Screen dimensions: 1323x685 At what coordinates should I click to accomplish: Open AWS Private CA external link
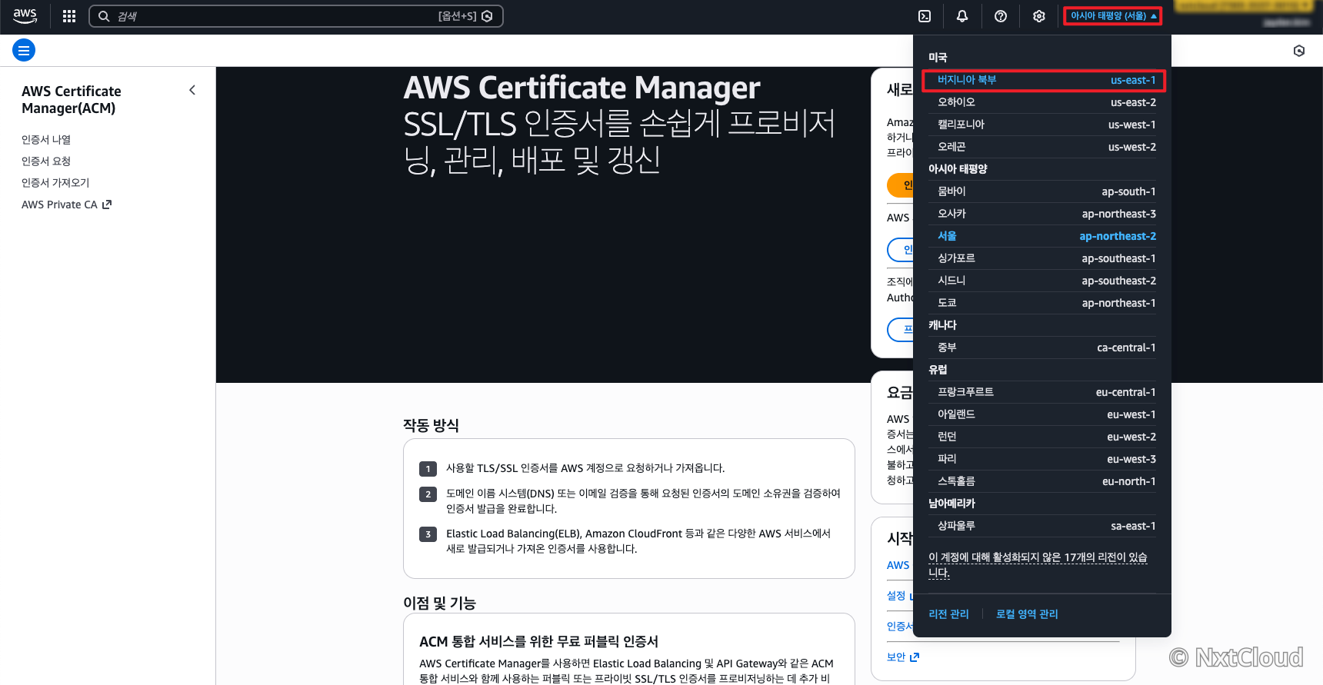66,205
